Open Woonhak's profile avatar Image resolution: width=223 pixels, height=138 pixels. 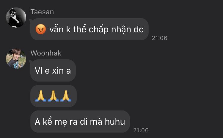16,59
